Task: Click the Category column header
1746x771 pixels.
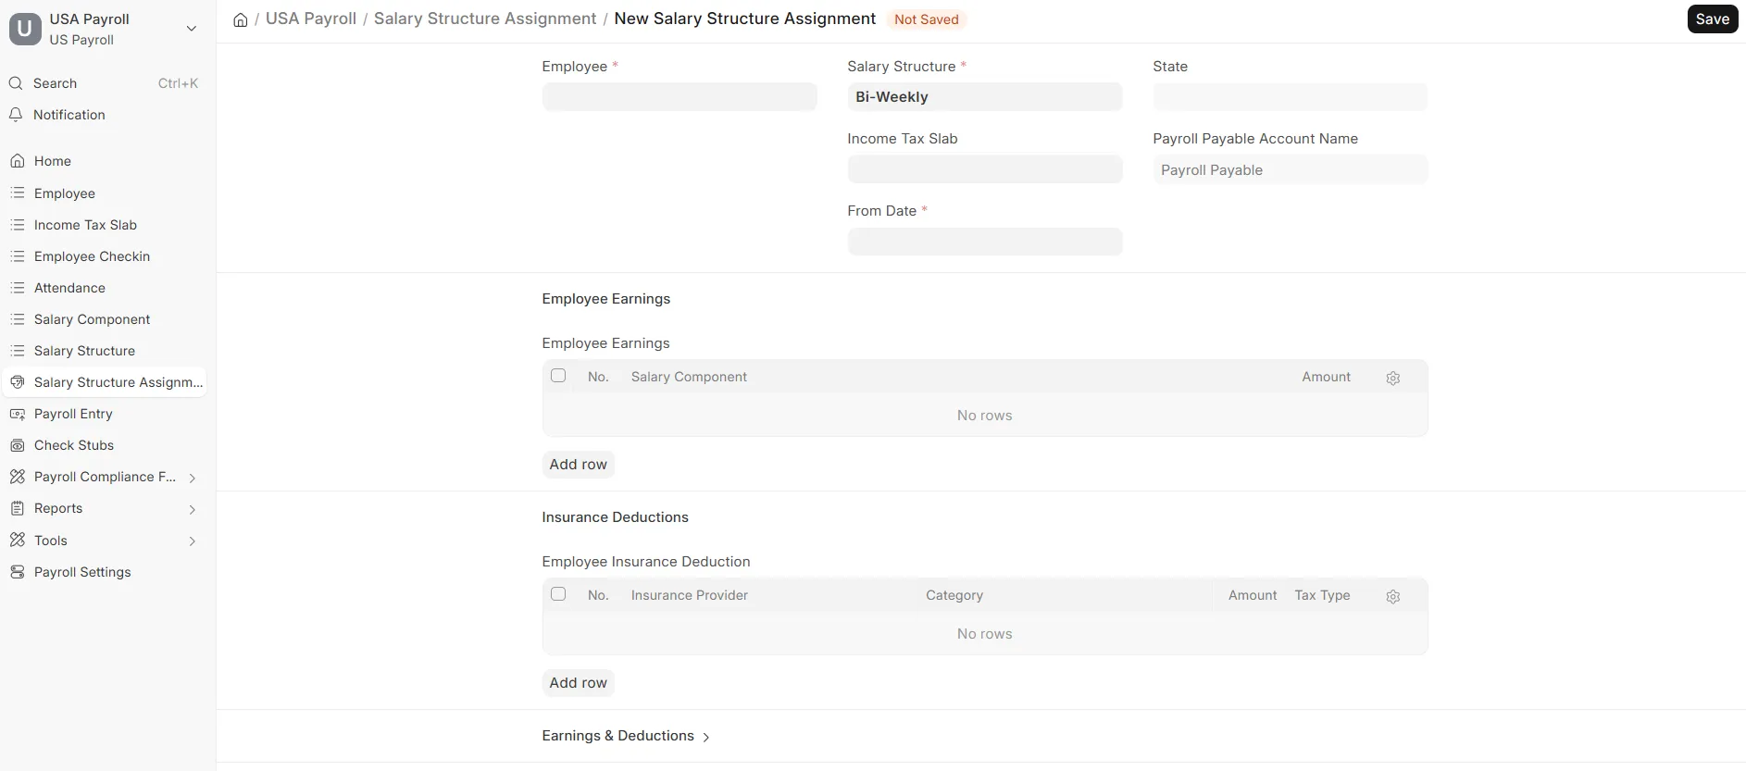Action: (954, 595)
